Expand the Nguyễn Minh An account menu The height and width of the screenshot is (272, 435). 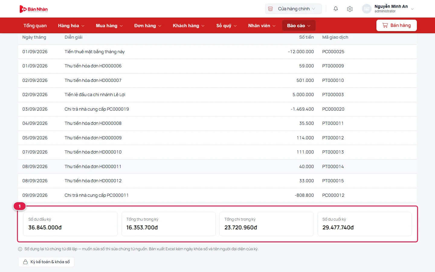[388, 9]
